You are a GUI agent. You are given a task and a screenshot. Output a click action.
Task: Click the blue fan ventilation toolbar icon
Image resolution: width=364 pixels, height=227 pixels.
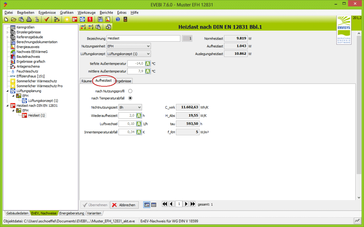click(x=82, y=19)
